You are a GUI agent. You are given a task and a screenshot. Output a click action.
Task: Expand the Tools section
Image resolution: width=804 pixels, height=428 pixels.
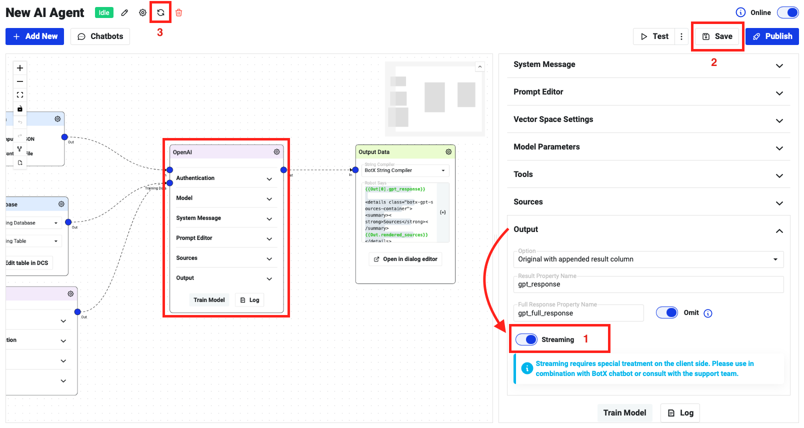pos(648,174)
